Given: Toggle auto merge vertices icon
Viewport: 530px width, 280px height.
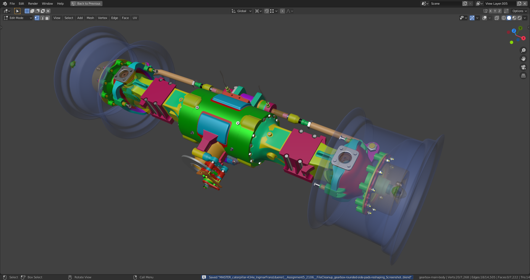Looking at the screenshot, I should click(506, 11).
